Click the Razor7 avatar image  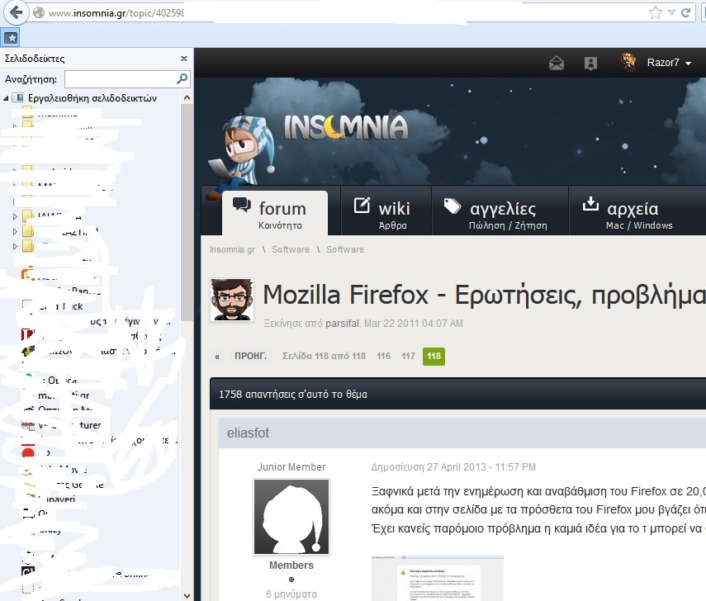click(628, 62)
